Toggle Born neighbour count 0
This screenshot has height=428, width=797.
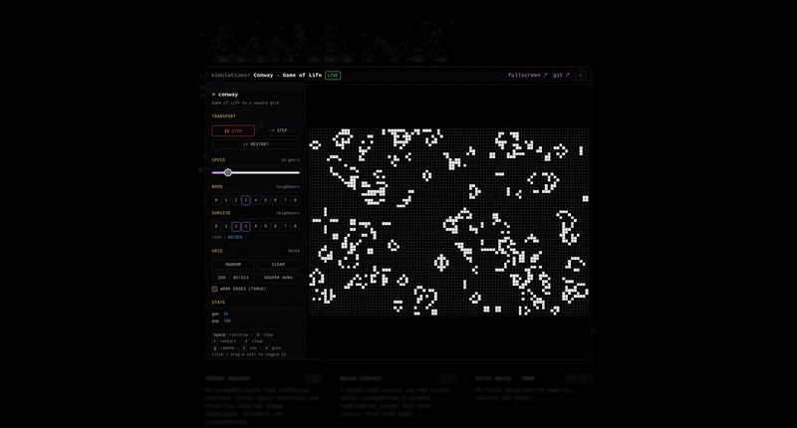216,200
